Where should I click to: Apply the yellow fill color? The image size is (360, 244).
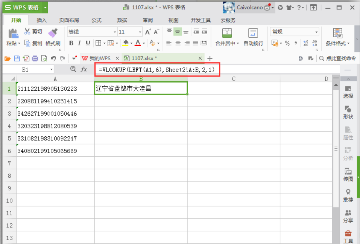click(125, 43)
